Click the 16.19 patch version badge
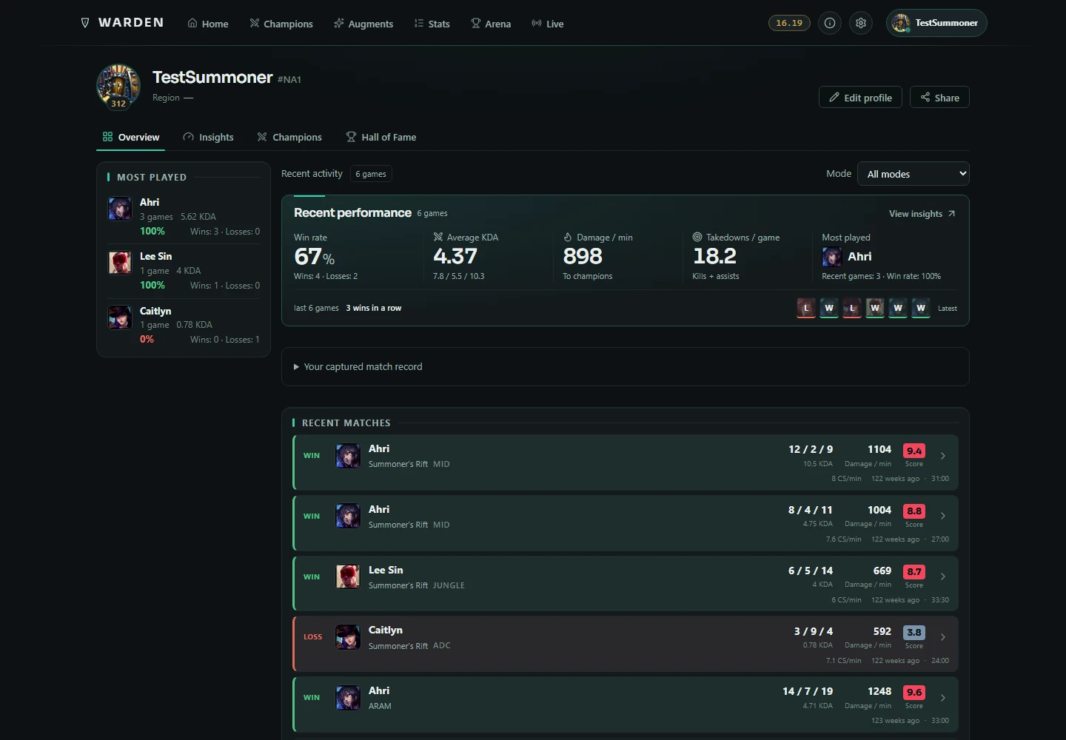The height and width of the screenshot is (740, 1066). [789, 23]
